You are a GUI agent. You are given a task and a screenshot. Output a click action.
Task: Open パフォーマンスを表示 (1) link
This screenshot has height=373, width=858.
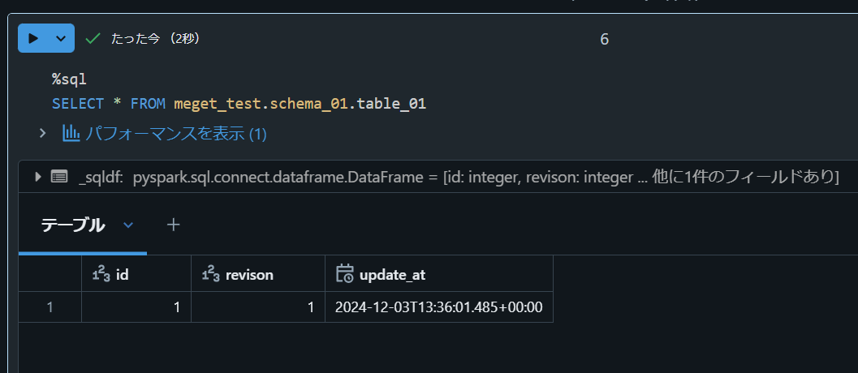(176, 133)
